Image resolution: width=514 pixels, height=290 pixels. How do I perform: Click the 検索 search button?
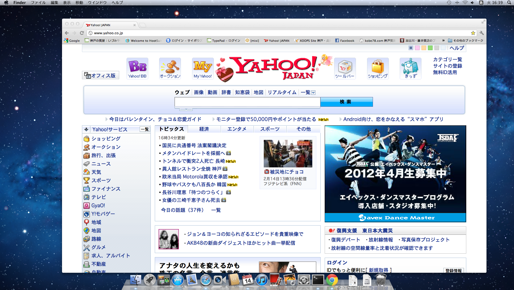tap(347, 102)
